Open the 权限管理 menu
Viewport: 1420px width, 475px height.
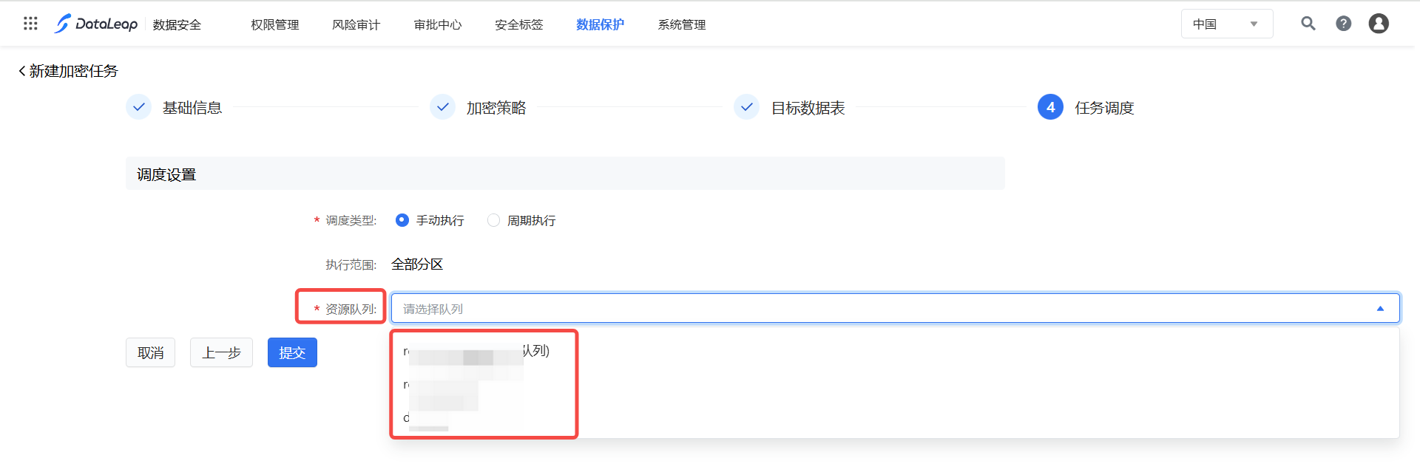[275, 24]
